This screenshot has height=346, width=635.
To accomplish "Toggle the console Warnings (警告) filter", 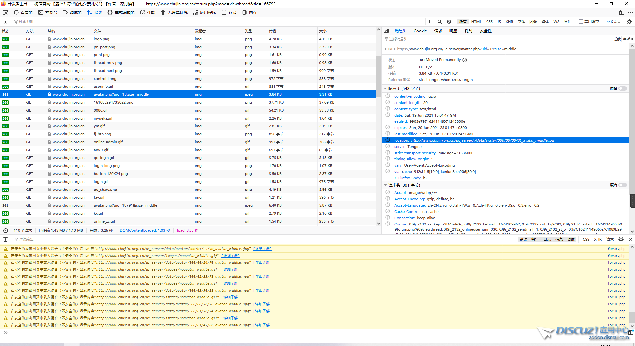I will coord(535,239).
